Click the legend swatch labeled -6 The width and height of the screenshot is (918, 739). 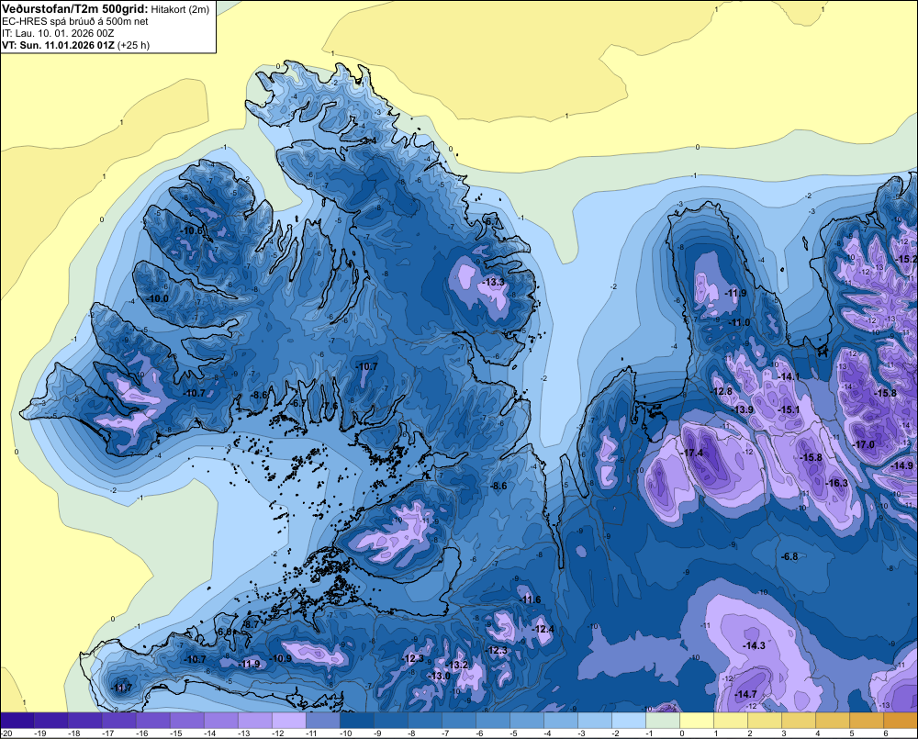493,721
